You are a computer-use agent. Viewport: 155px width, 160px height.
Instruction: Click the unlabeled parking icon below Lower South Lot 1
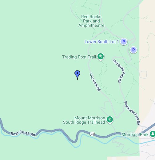point(133,50)
